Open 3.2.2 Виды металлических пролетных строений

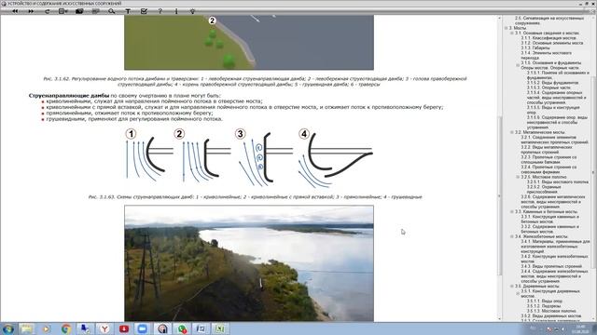pos(547,149)
